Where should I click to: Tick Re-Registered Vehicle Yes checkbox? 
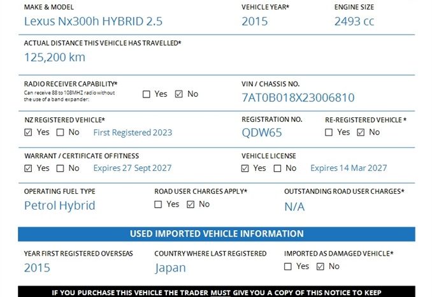[329, 133]
